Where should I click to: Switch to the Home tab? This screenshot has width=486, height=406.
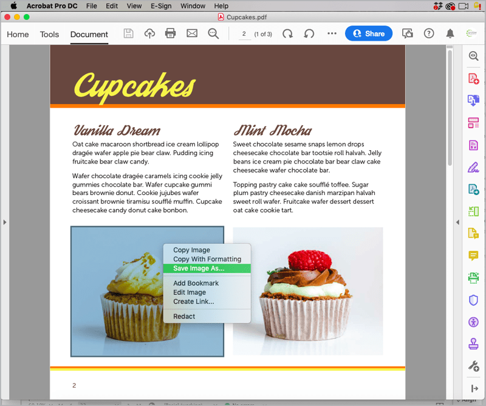[18, 35]
